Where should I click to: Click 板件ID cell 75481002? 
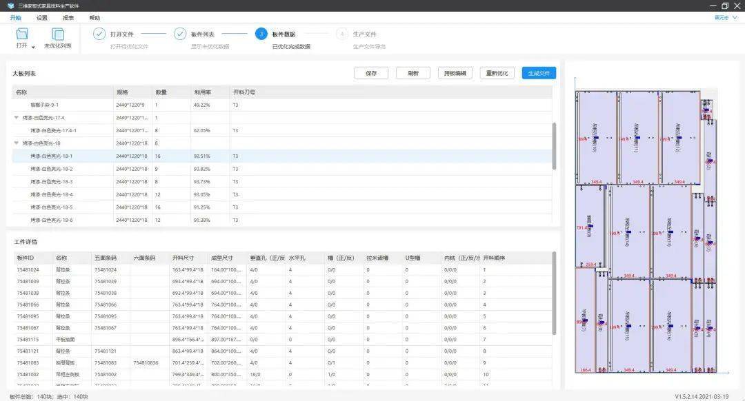(28, 374)
